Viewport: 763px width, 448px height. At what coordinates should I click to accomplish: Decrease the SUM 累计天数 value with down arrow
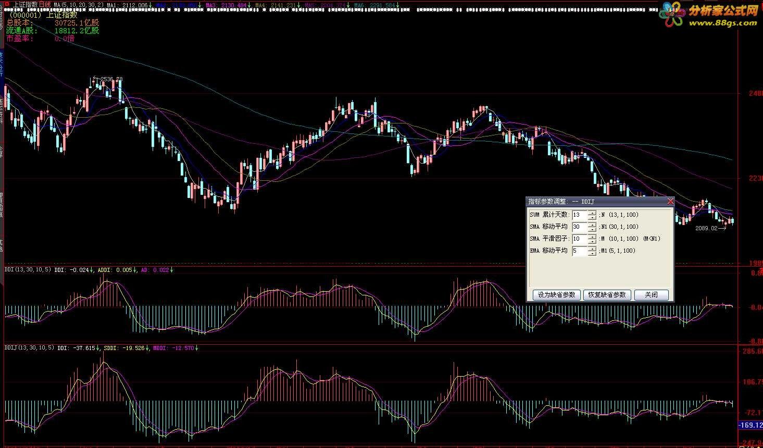coord(592,217)
